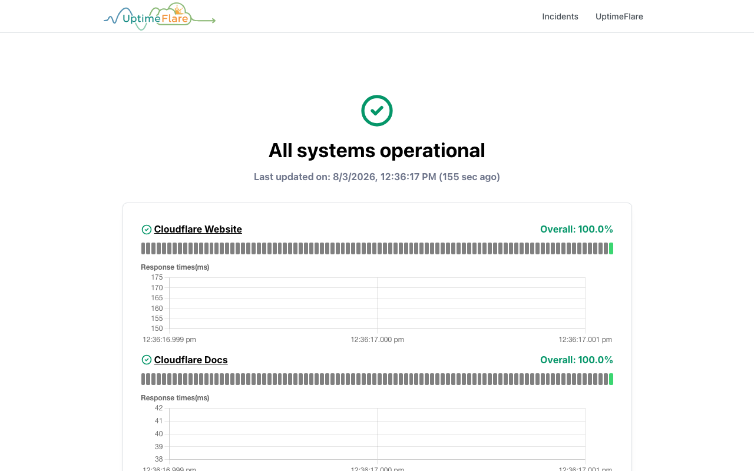
Task: Click the status check icon beside Cloudflare Website
Action: click(x=147, y=230)
